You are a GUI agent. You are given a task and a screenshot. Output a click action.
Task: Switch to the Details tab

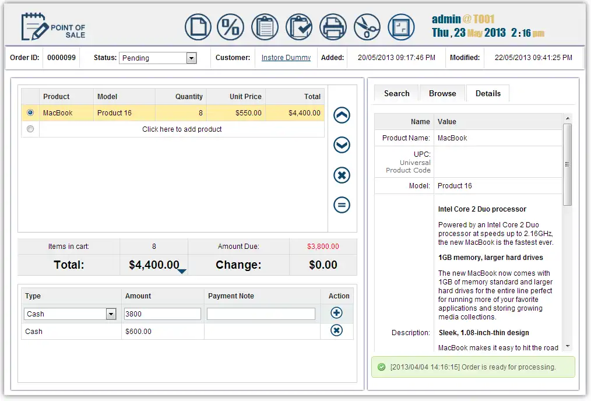pos(488,93)
